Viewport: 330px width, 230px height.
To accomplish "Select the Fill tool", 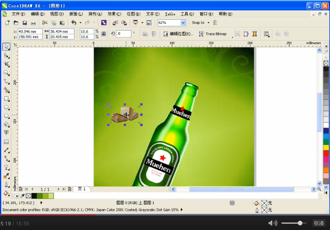I will 6,193.
